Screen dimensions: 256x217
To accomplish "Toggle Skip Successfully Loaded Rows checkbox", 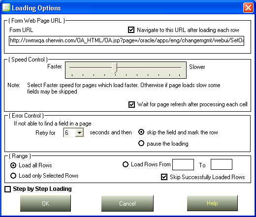I will (164, 177).
